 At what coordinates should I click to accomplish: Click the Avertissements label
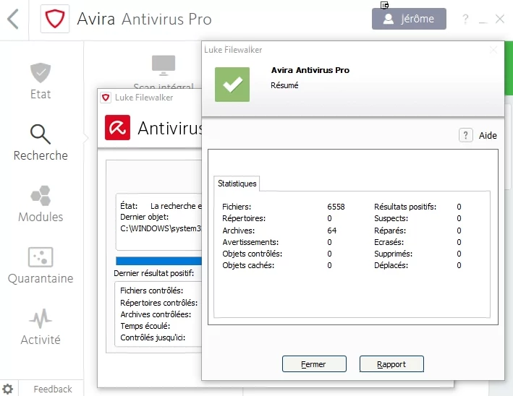250,242
